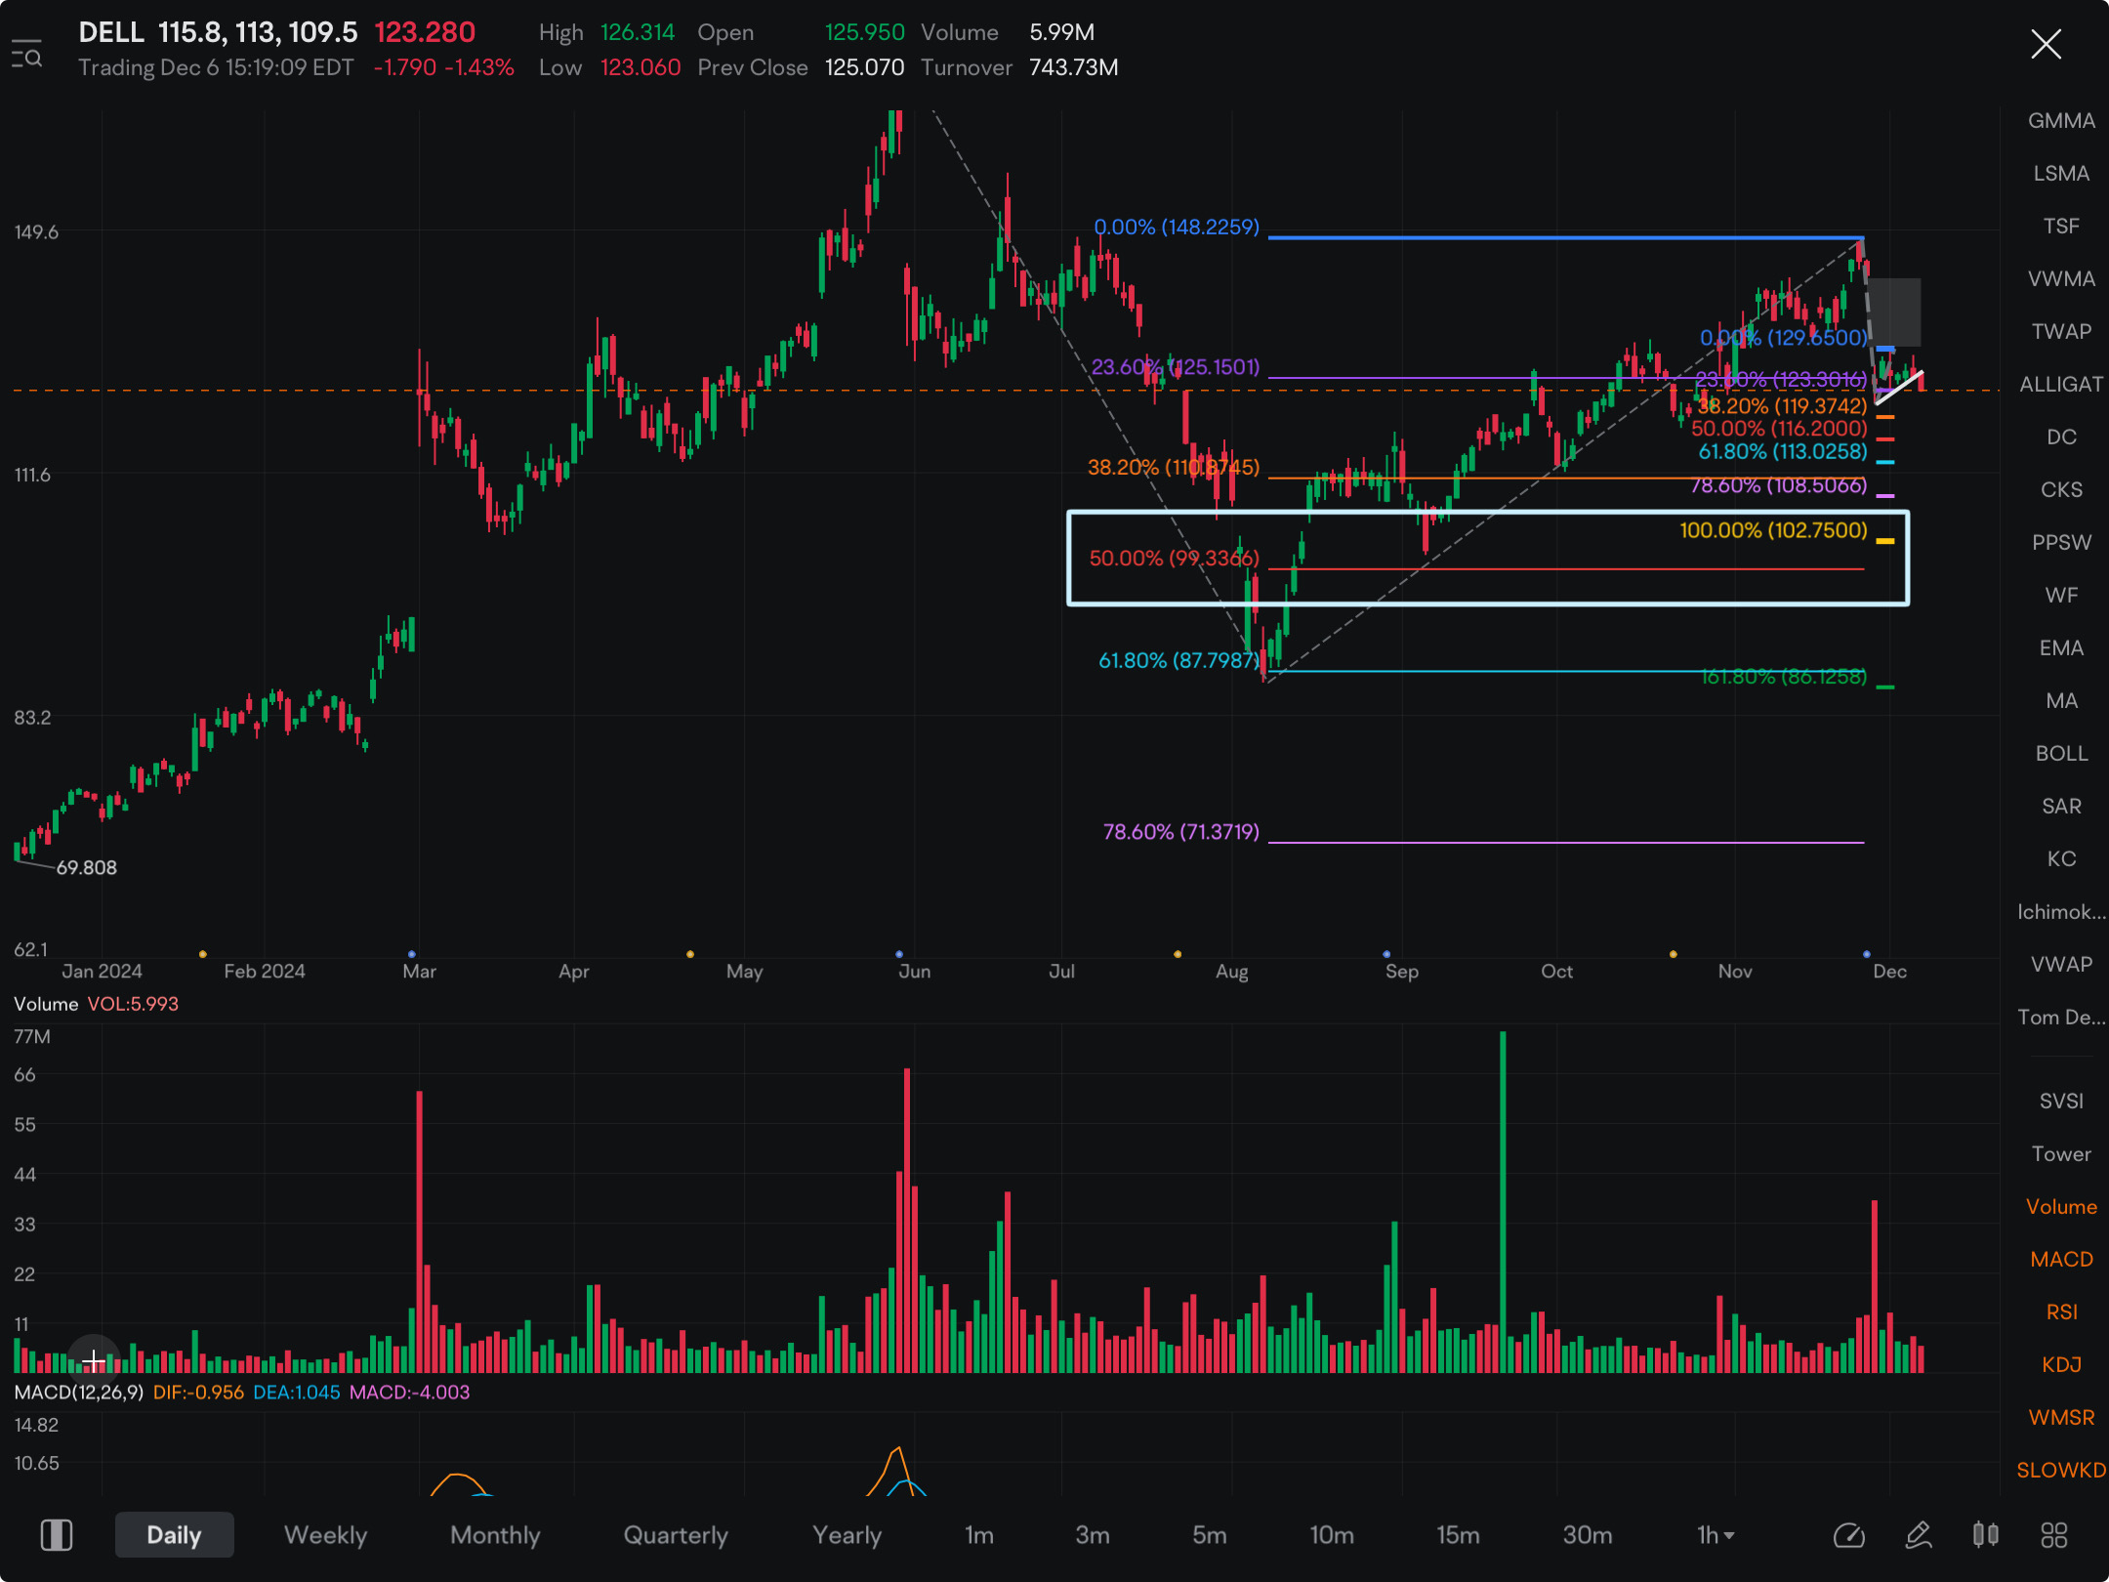Enable the LSMA indicator

[2061, 174]
